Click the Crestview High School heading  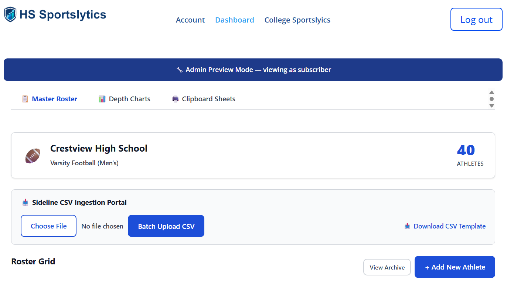[x=99, y=148]
